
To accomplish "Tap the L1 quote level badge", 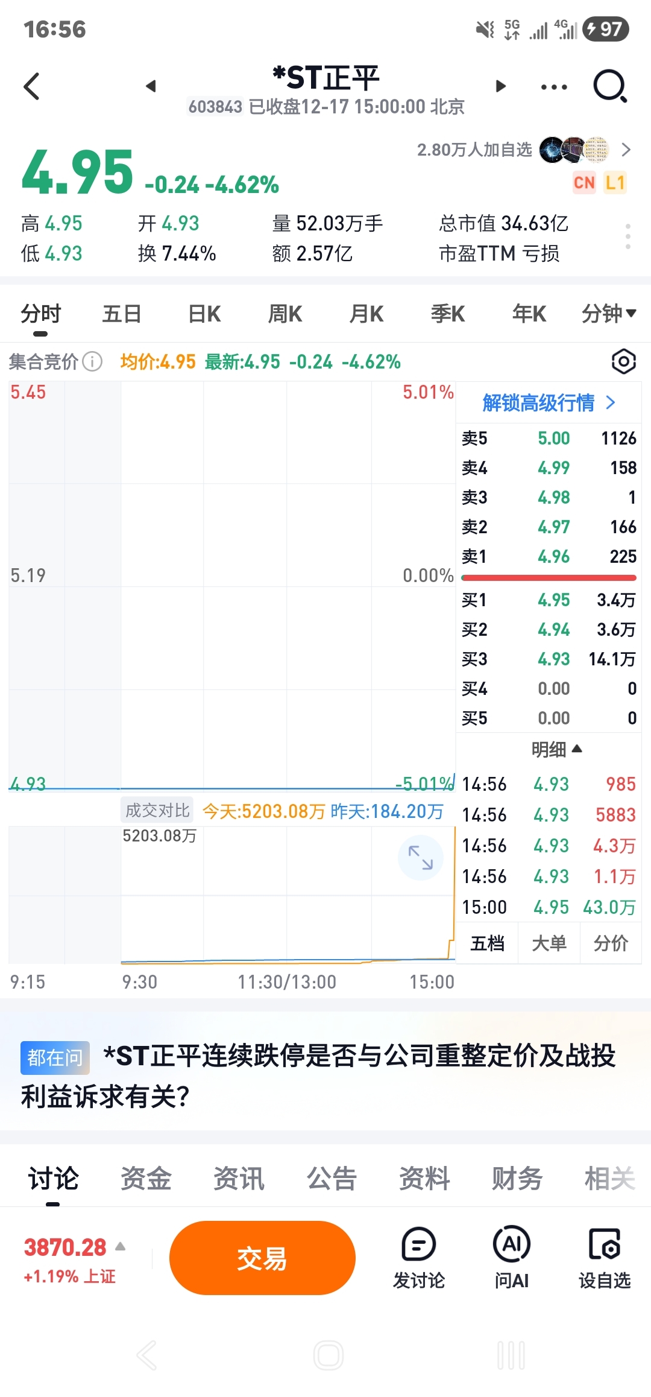I will coord(615,183).
